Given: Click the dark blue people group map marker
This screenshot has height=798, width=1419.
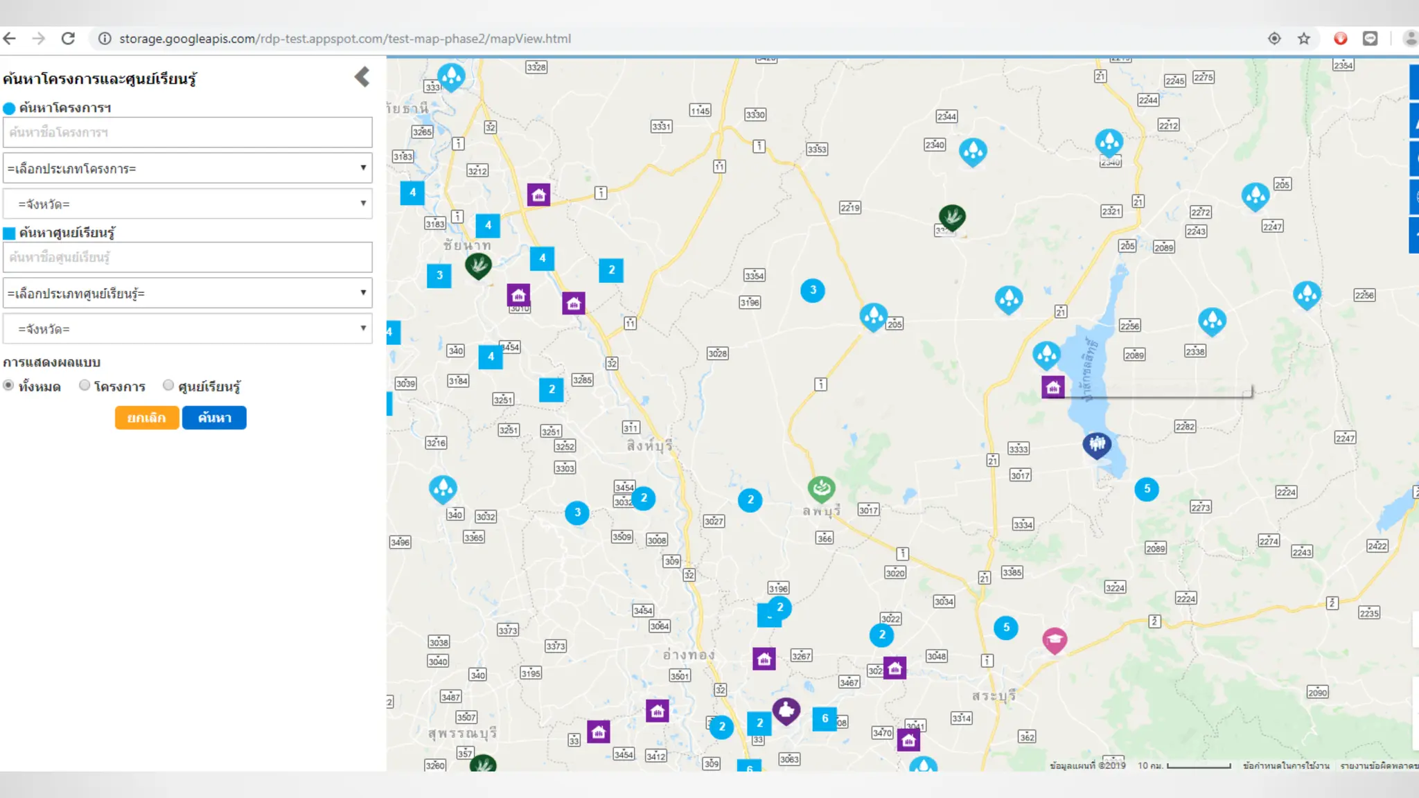Looking at the screenshot, I should pos(1097,444).
